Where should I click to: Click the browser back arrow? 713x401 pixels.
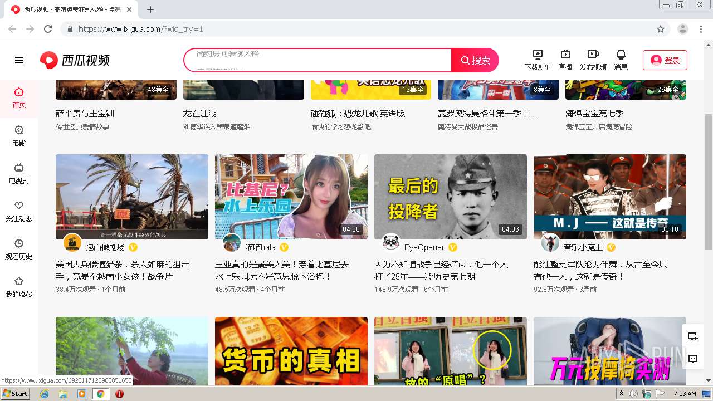12,29
